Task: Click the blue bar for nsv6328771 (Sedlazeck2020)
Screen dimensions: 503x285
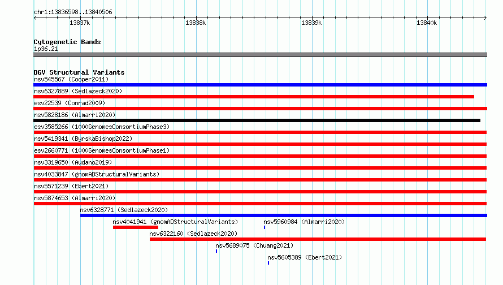Action: tap(284, 215)
